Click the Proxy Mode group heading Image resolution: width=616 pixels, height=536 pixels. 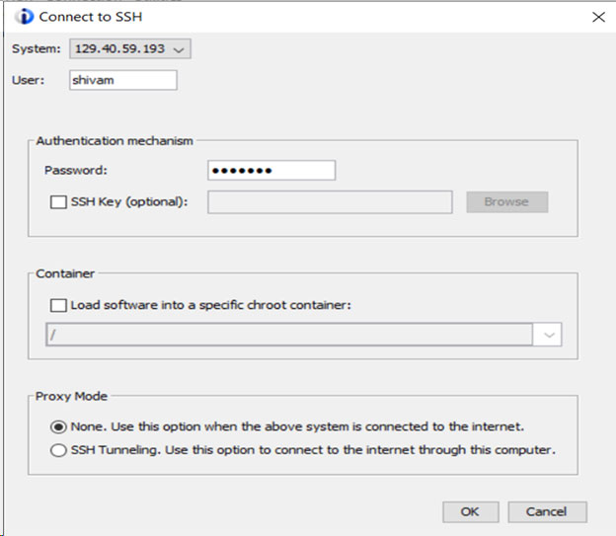click(71, 396)
